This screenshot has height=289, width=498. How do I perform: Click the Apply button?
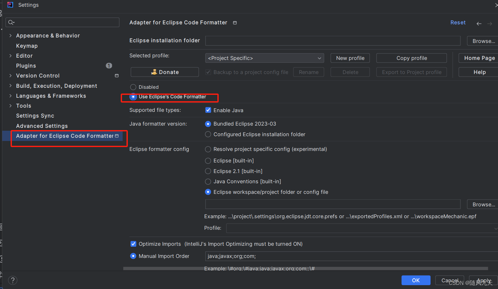(x=484, y=280)
